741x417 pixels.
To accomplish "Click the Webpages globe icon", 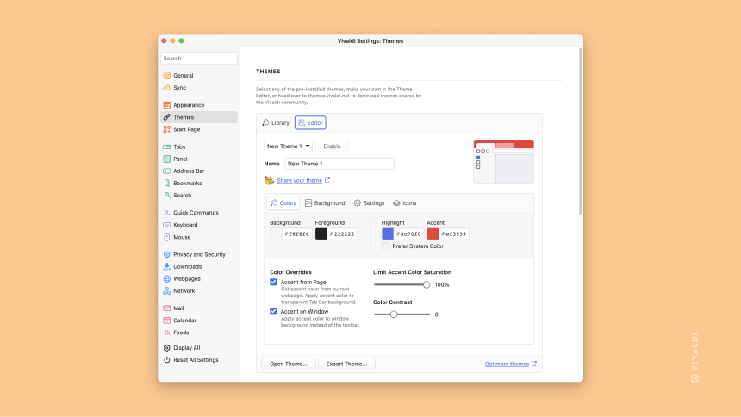I will [x=167, y=279].
